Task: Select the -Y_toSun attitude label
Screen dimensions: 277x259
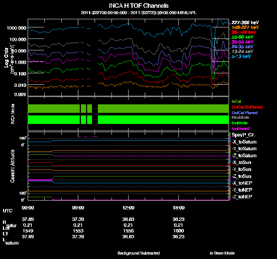Action: point(242,169)
